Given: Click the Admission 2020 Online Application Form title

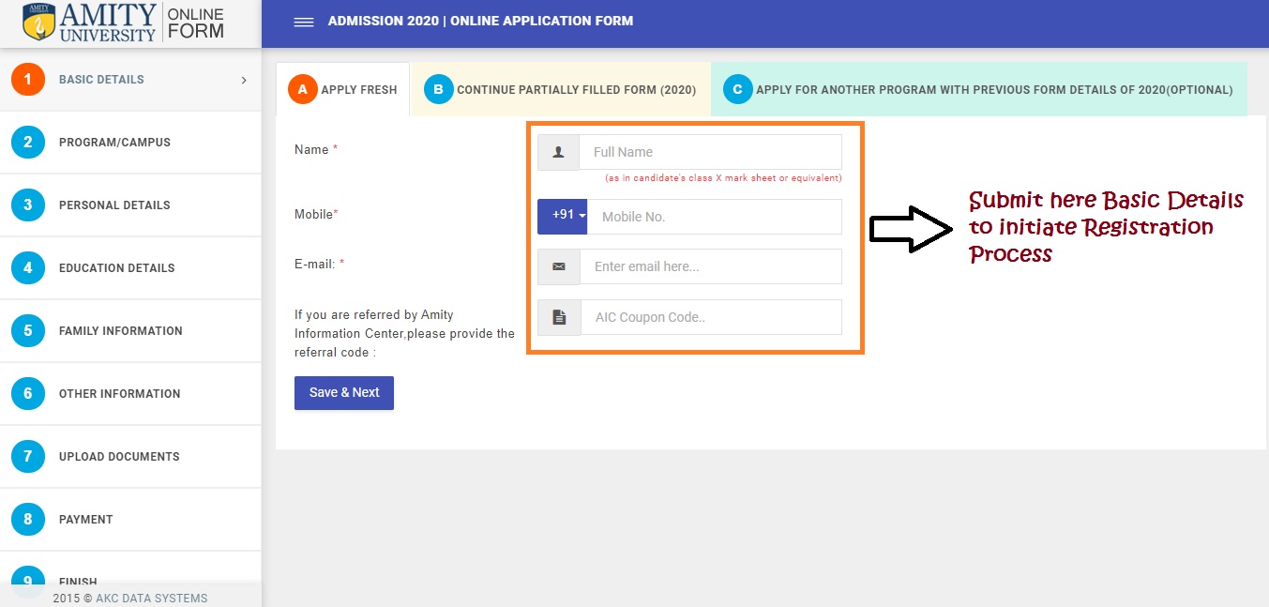Looking at the screenshot, I should [480, 21].
